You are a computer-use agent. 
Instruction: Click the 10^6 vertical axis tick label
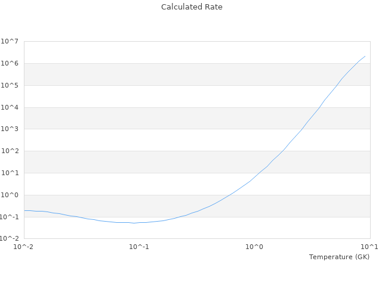click(x=10, y=64)
